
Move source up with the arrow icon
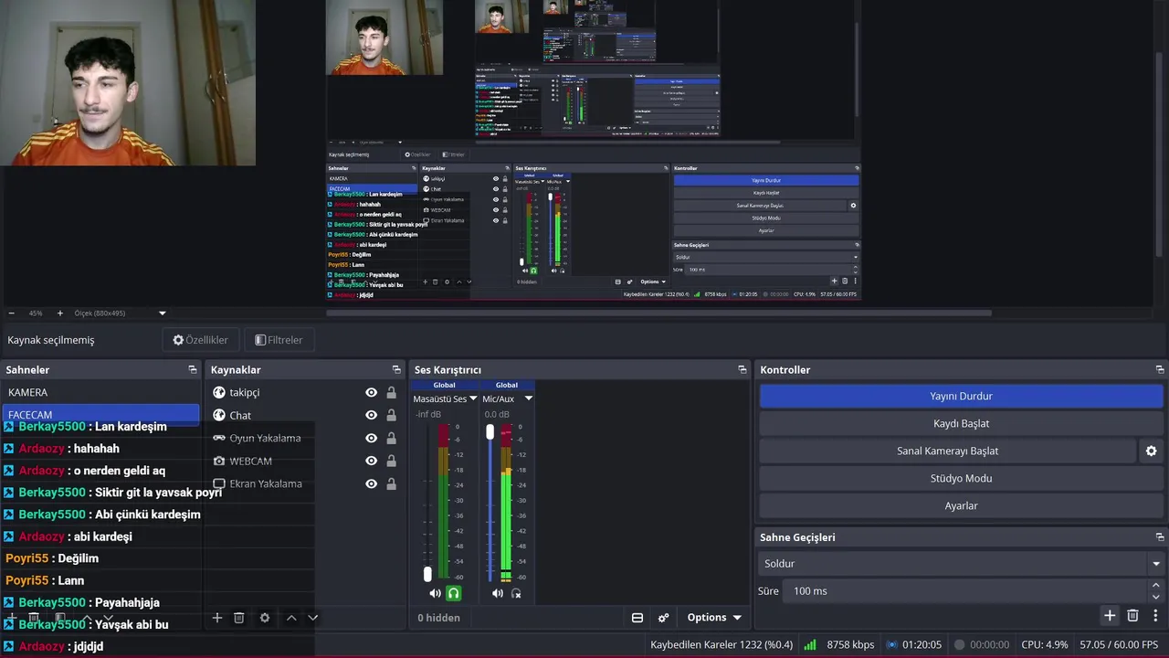click(291, 618)
